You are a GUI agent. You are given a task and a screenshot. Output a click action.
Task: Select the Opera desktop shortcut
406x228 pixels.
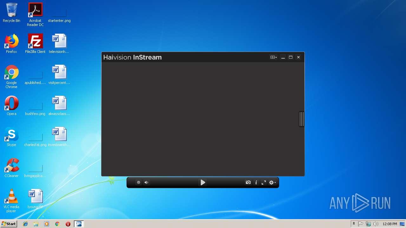(11, 106)
